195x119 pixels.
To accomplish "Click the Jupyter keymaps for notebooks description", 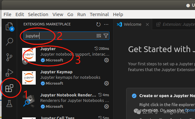I will click(70, 78).
